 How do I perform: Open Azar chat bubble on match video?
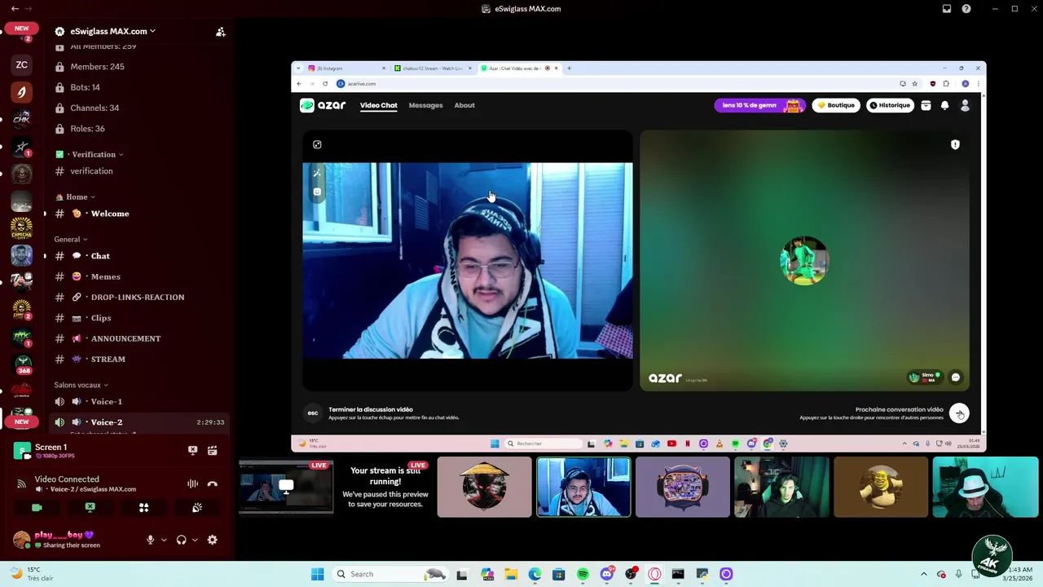tap(955, 377)
